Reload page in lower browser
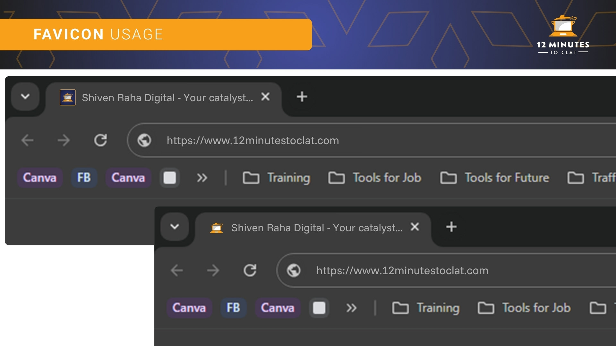Viewport: 616px width, 346px height. (x=250, y=270)
